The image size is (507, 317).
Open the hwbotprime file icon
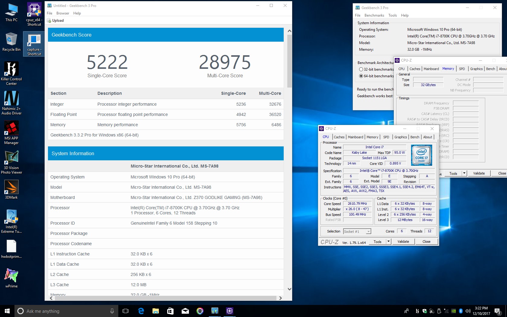pos(11,249)
